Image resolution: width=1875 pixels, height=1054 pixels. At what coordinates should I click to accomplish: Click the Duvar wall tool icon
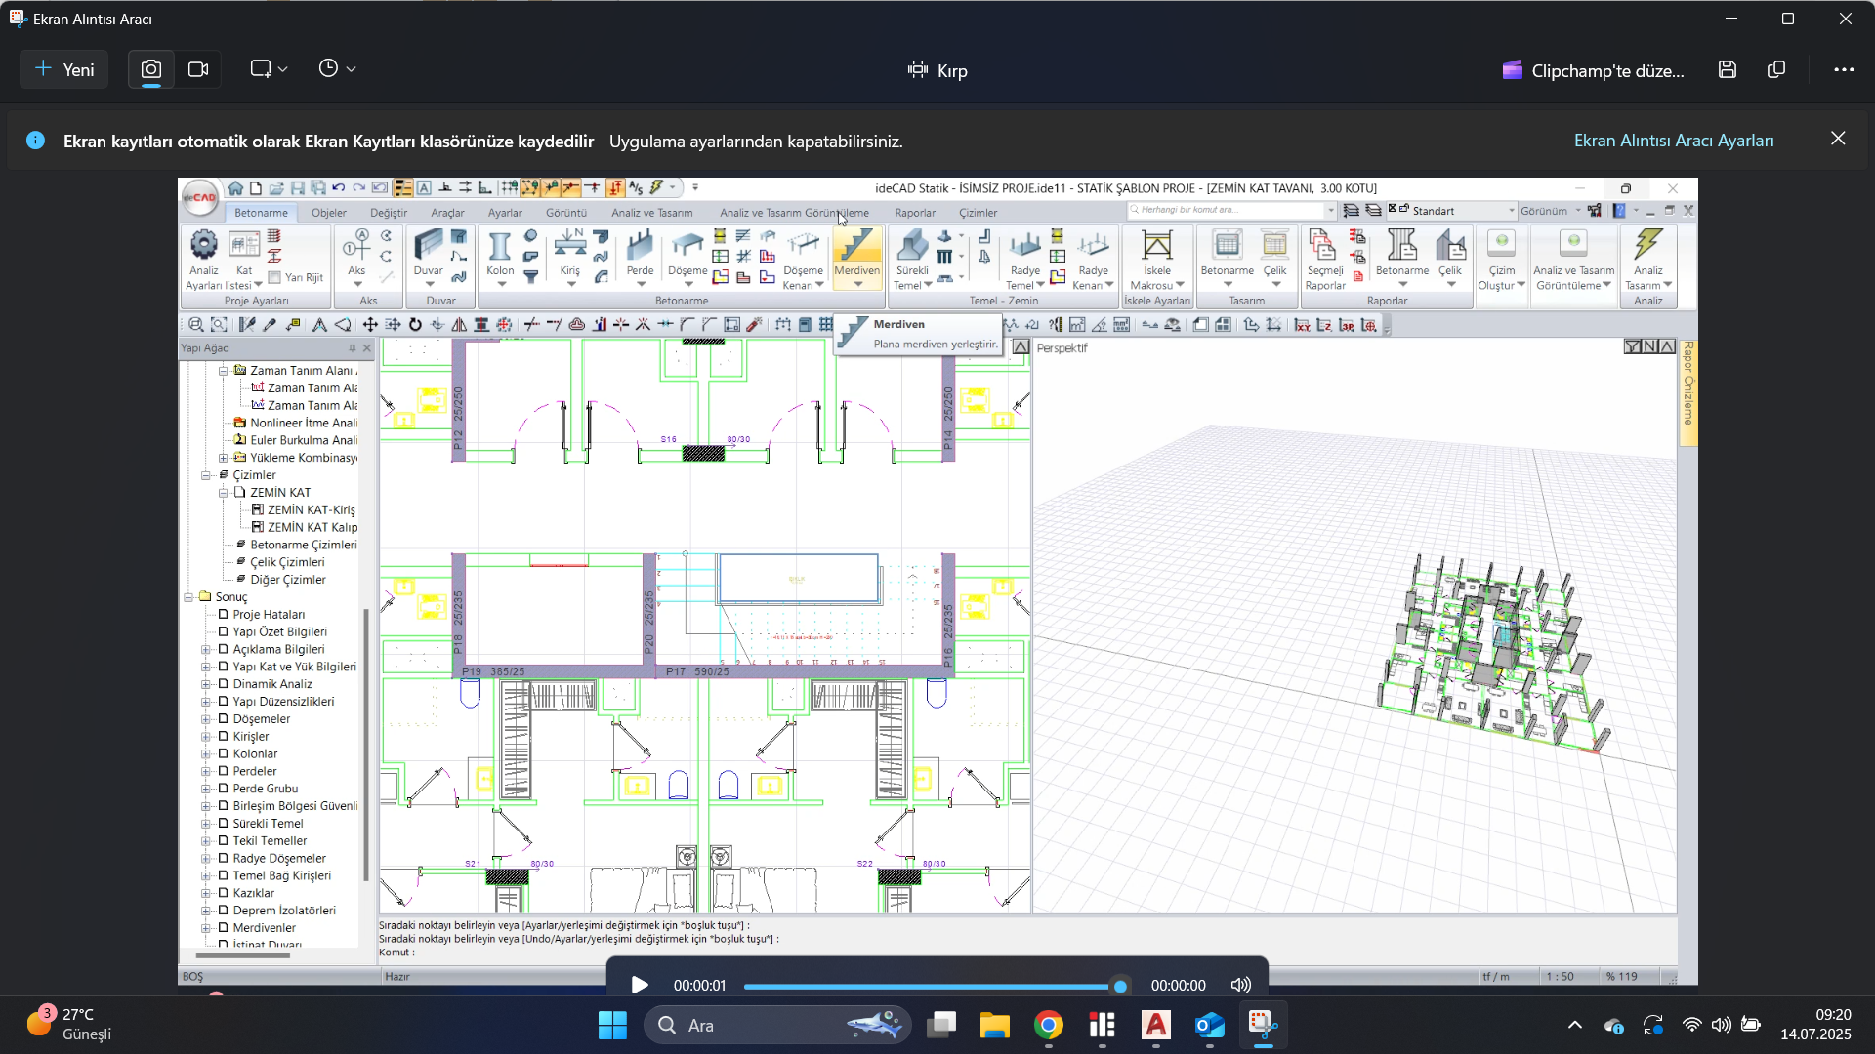pyautogui.click(x=428, y=246)
